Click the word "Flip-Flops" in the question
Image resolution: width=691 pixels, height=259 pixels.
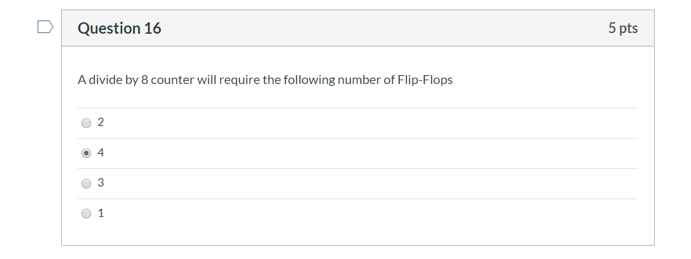coord(425,80)
